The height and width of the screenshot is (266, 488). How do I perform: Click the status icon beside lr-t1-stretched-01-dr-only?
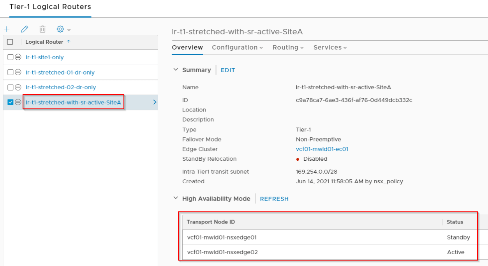pyautogui.click(x=18, y=72)
